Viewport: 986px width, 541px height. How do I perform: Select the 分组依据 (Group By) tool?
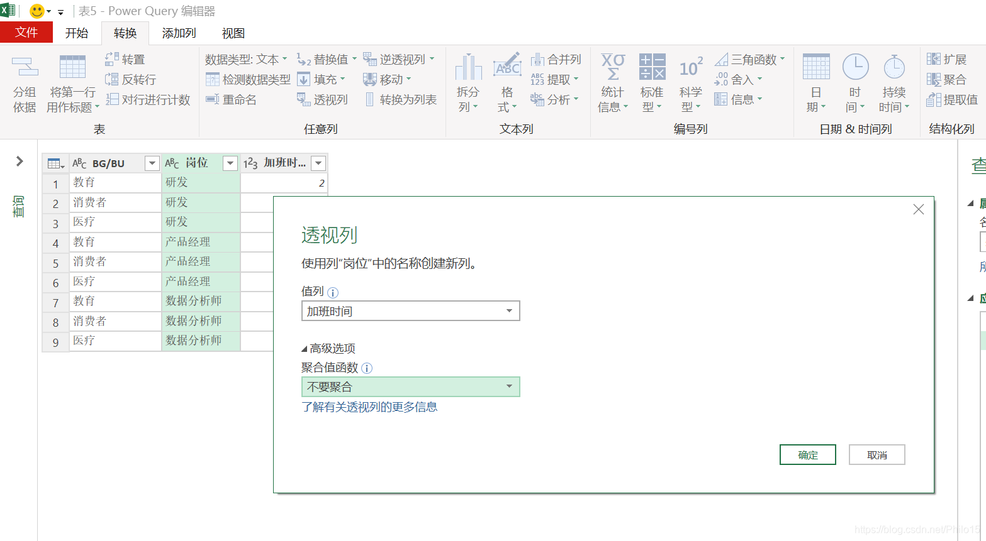click(x=24, y=82)
